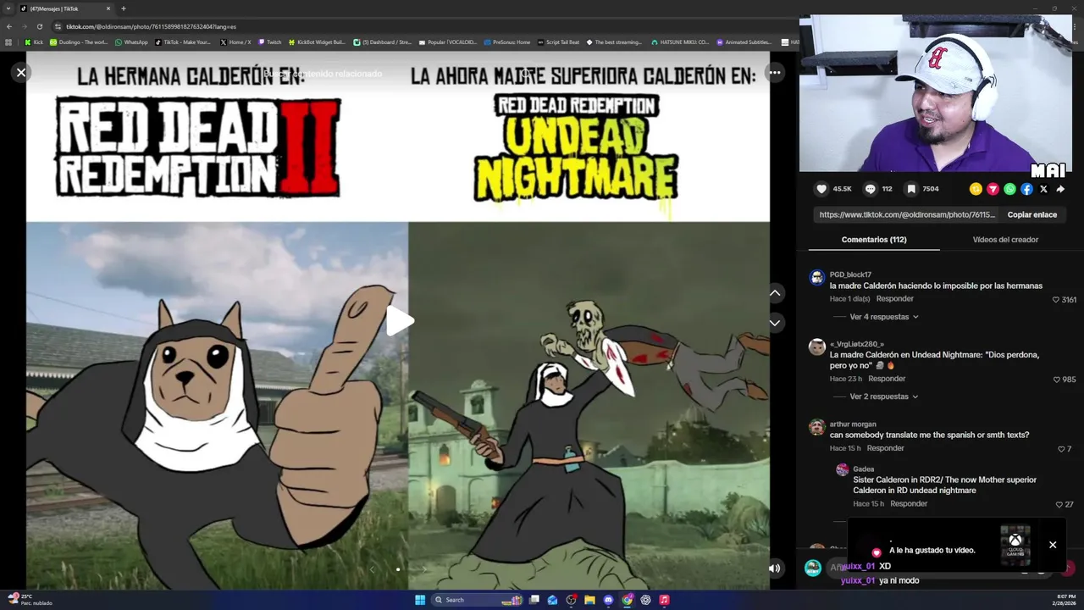Open Gadea's profile name
This screenshot has width=1084, height=610.
[863, 469]
